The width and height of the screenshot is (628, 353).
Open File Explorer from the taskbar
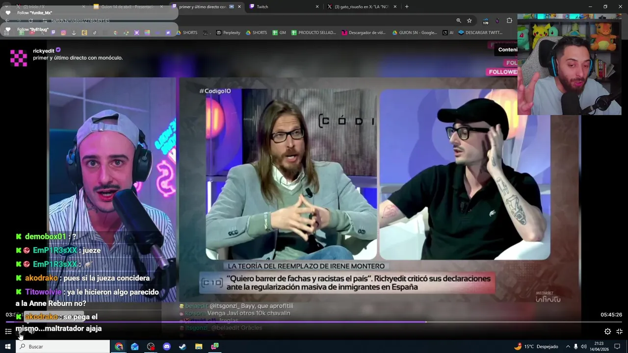coord(199,347)
